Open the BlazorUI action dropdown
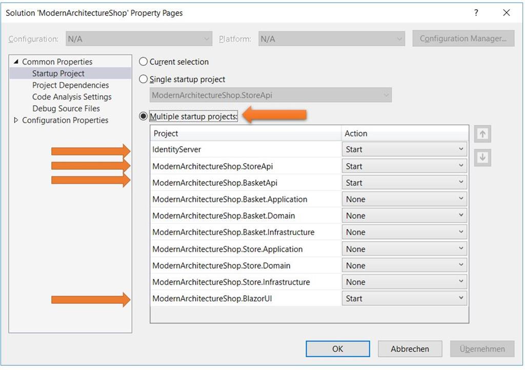 click(404, 298)
